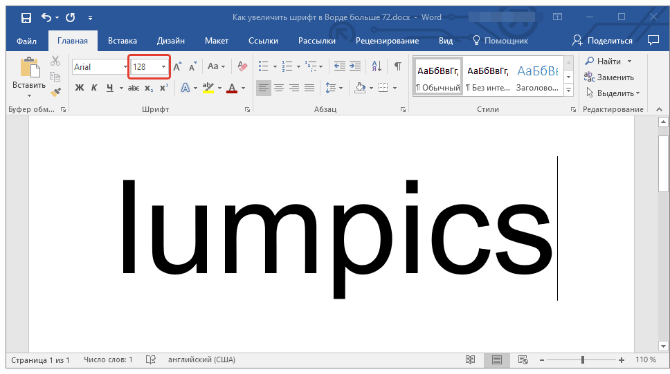
Task: Open the Вставка ribbon tab
Action: [123, 41]
